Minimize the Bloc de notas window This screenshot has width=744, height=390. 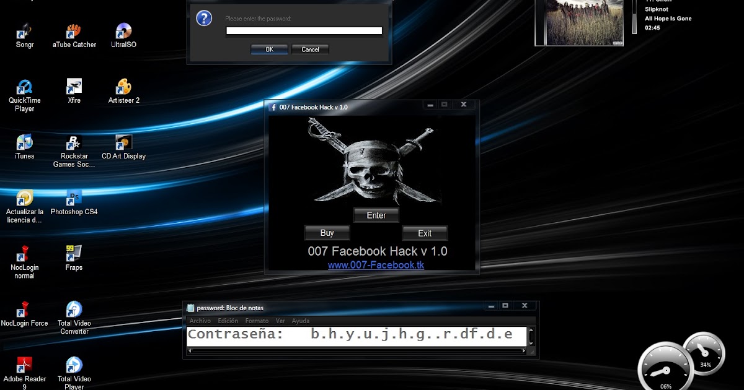point(491,305)
